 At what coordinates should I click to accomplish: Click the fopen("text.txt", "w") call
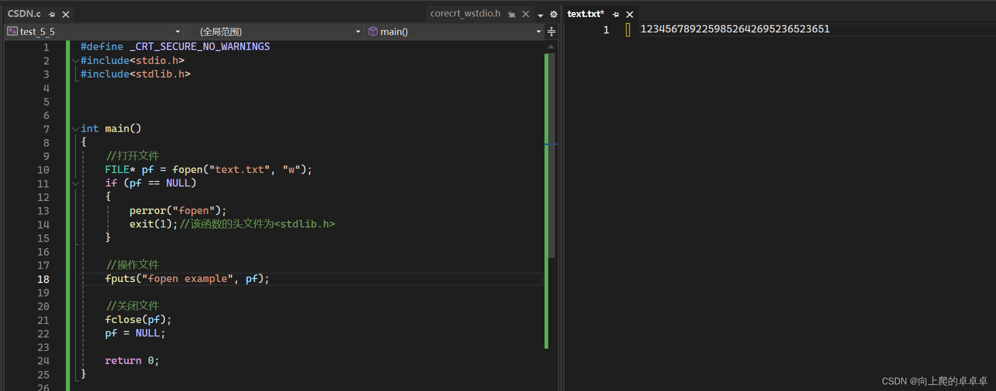[239, 170]
